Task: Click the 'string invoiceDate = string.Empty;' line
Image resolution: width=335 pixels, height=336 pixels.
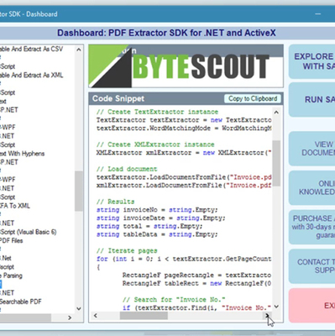Action: [x=161, y=218]
